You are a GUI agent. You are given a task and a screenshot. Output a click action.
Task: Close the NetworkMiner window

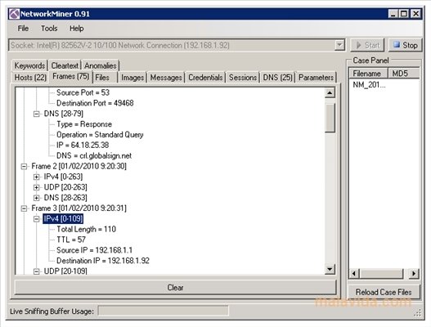[x=416, y=14]
